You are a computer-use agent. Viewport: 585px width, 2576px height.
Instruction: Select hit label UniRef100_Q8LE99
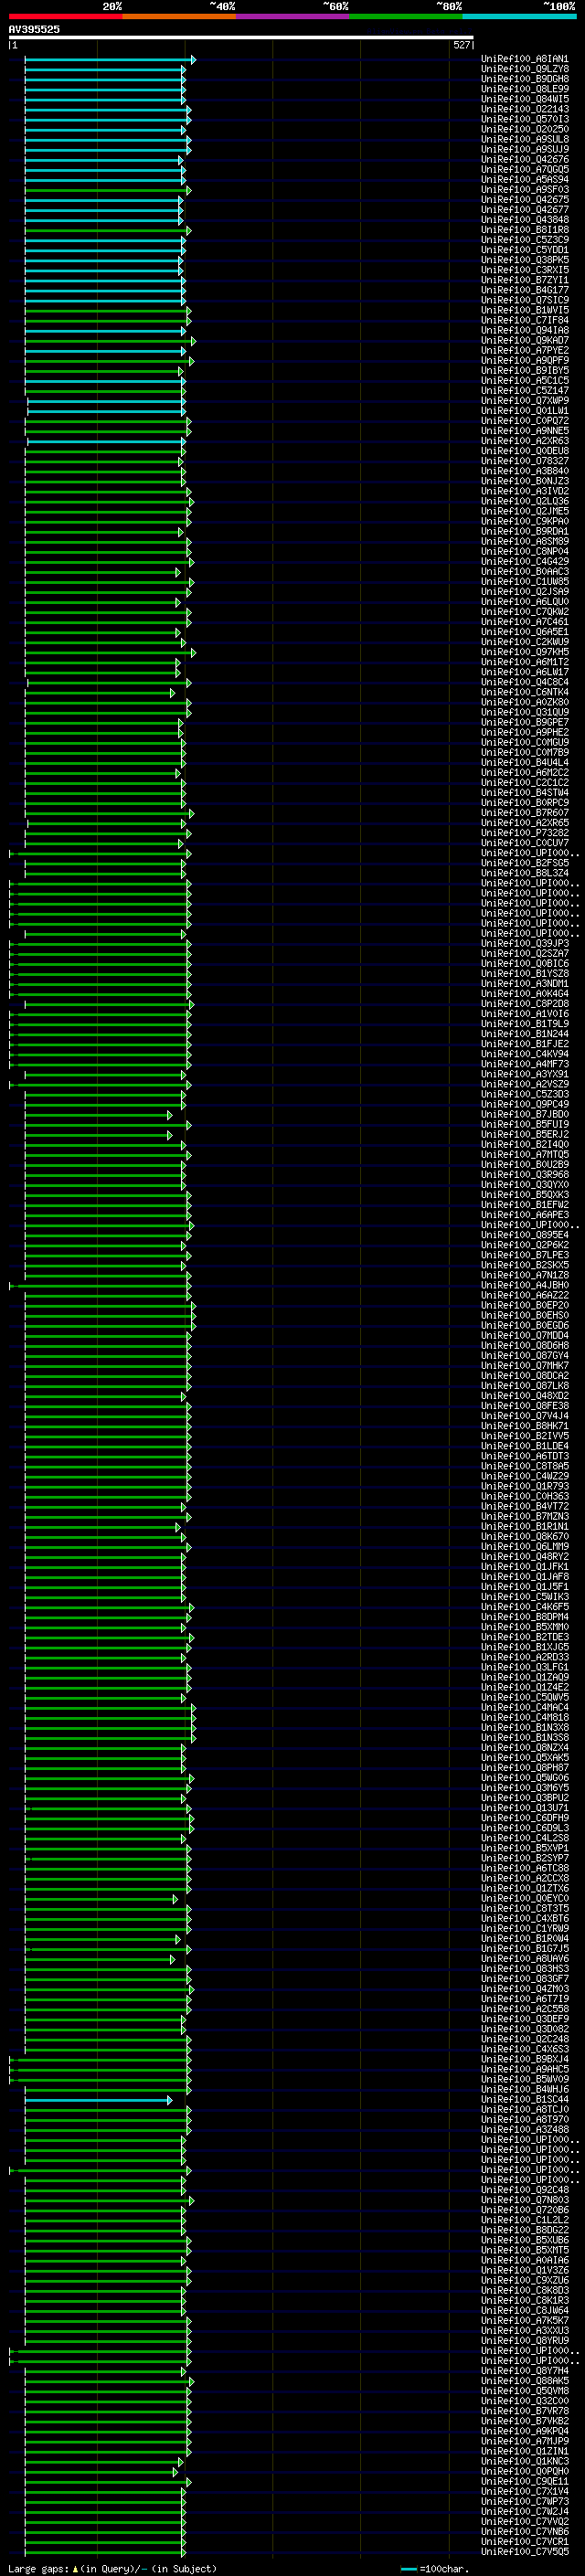tap(524, 89)
